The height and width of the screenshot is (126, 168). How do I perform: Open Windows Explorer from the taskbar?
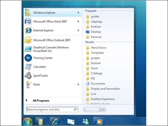40,122
